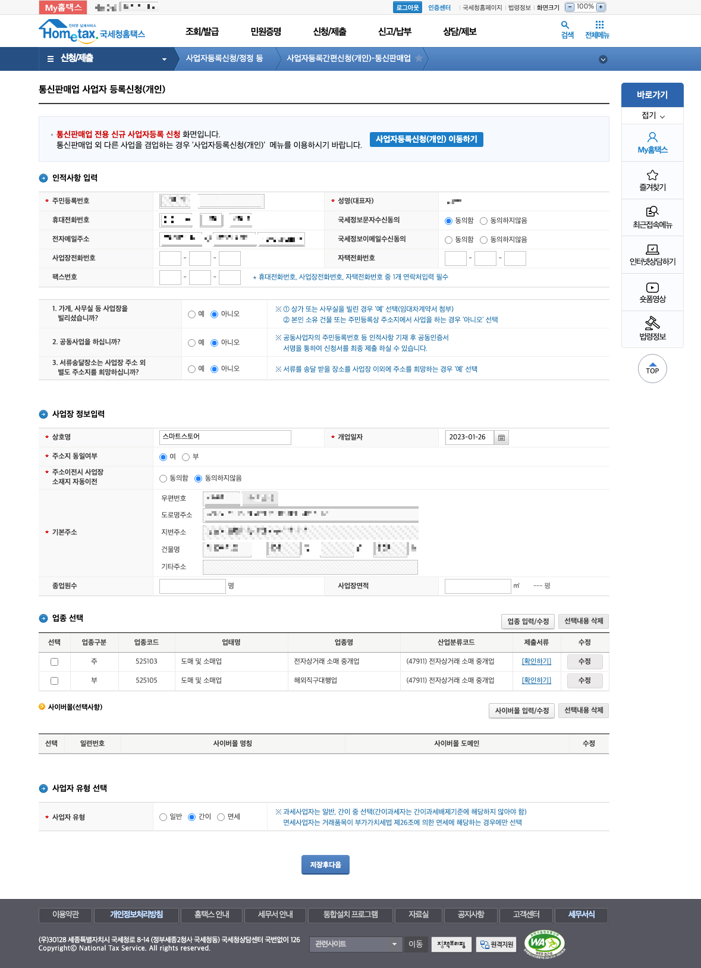
Task: Click the 상호명 input field
Action: [225, 437]
